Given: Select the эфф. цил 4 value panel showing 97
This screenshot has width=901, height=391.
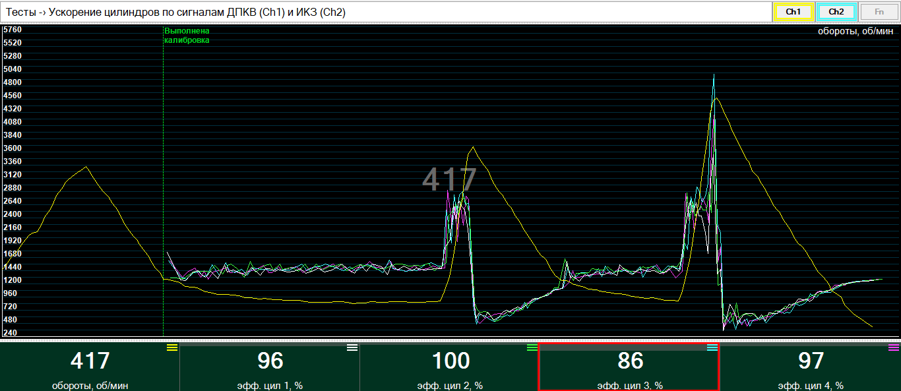Looking at the screenshot, I should (811, 367).
